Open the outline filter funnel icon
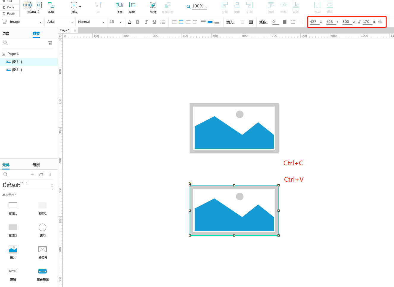Viewport: 394px width, 287px height. click(50, 43)
